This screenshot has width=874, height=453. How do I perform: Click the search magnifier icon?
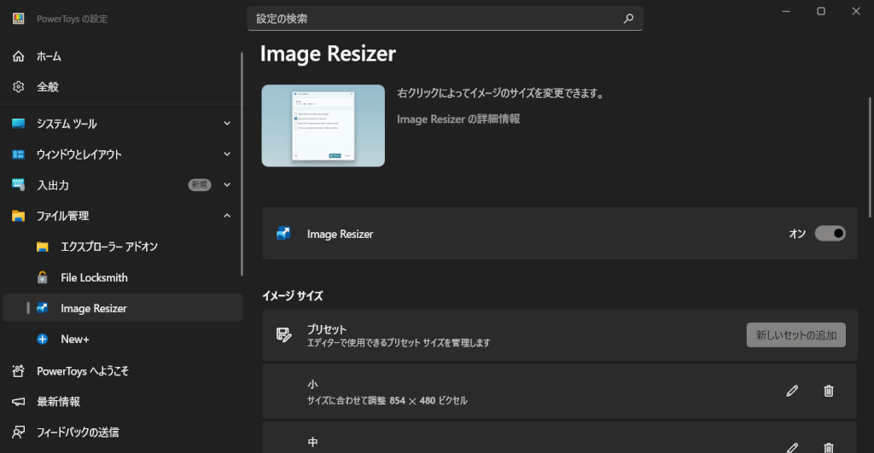[628, 18]
